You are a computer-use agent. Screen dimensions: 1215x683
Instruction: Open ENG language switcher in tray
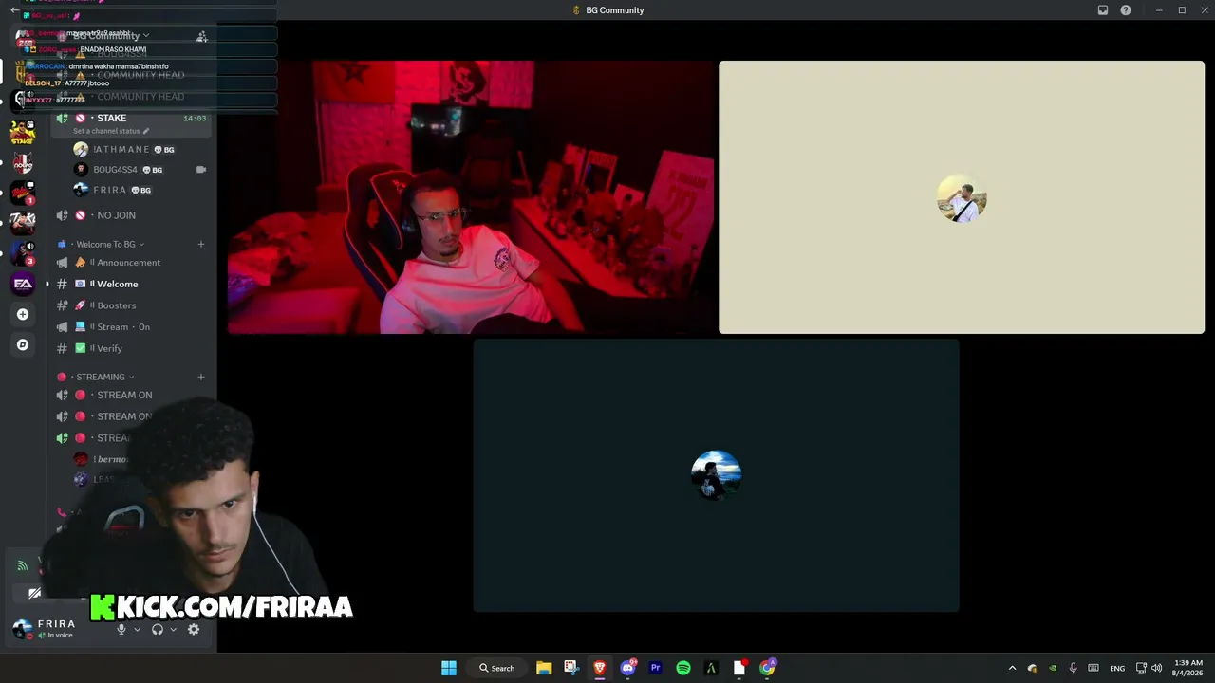pos(1117,668)
